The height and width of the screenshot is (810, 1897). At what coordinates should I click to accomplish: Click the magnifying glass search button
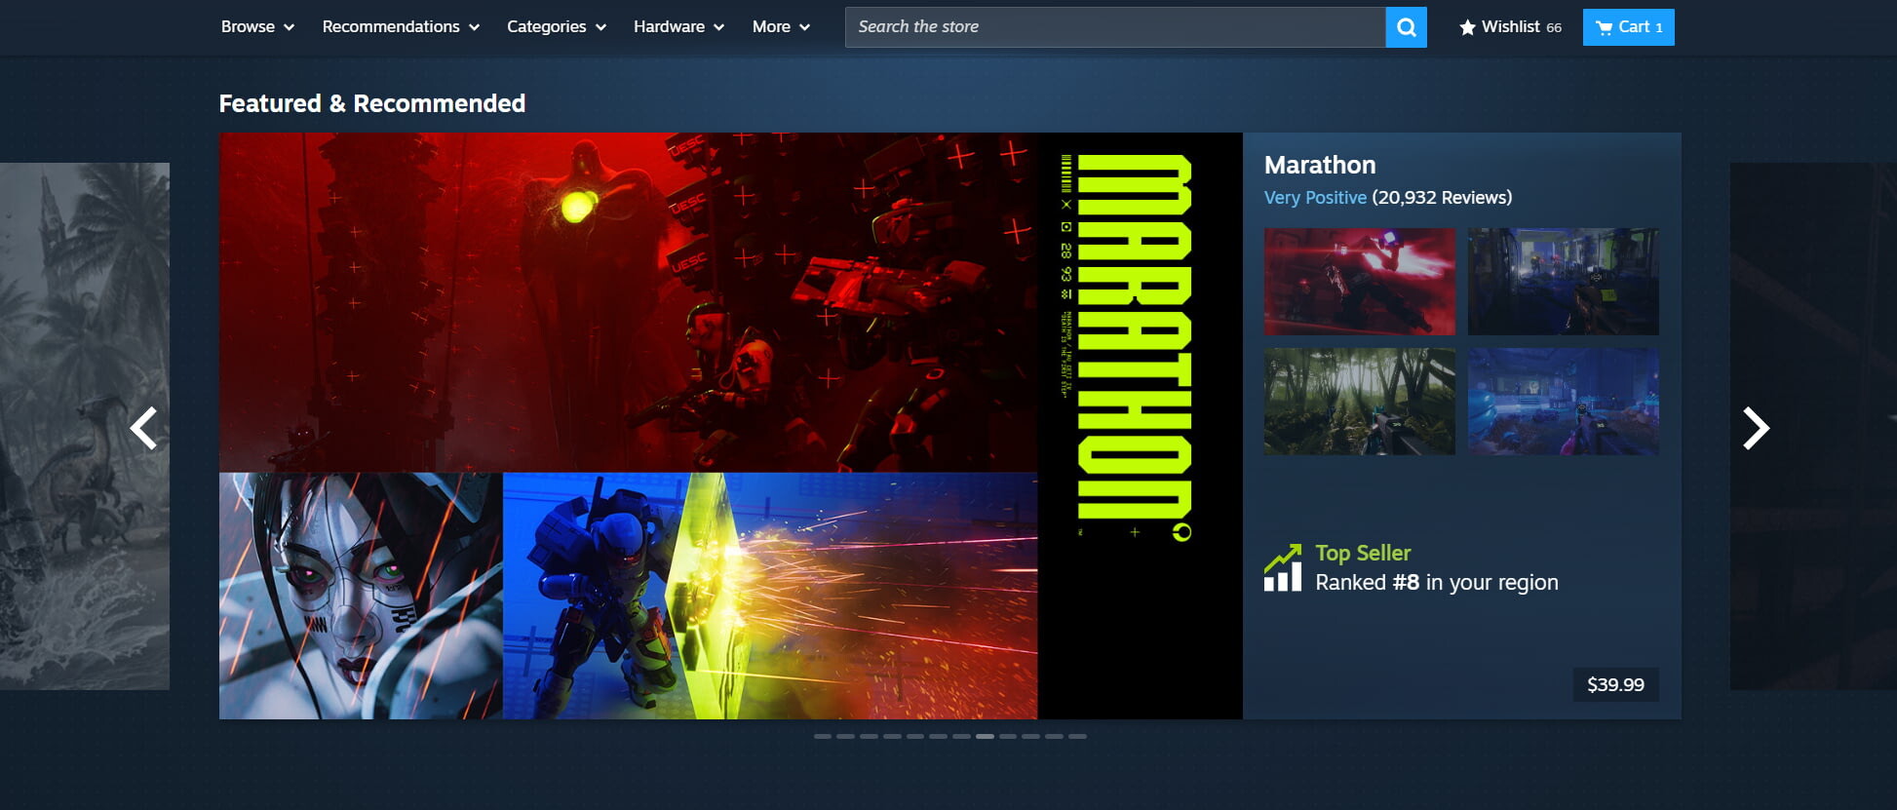point(1406,27)
